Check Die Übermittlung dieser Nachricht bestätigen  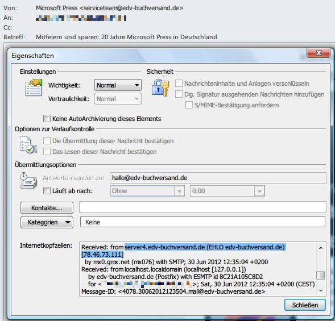click(x=47, y=141)
